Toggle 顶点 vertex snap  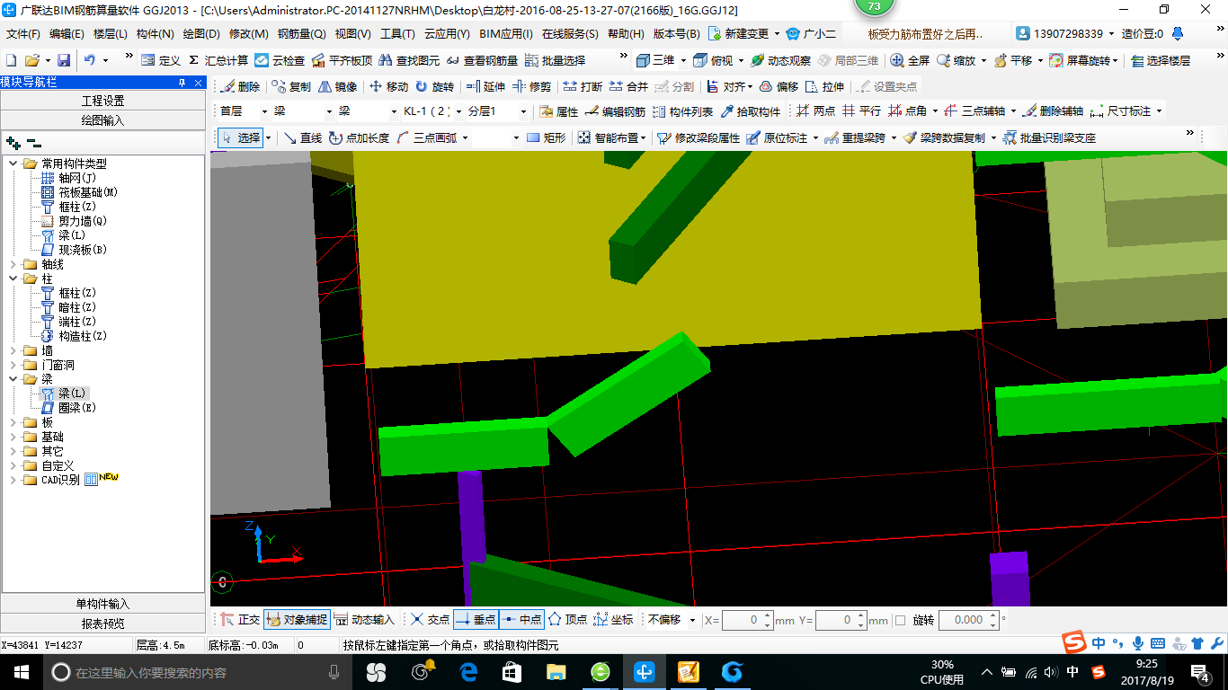point(567,620)
